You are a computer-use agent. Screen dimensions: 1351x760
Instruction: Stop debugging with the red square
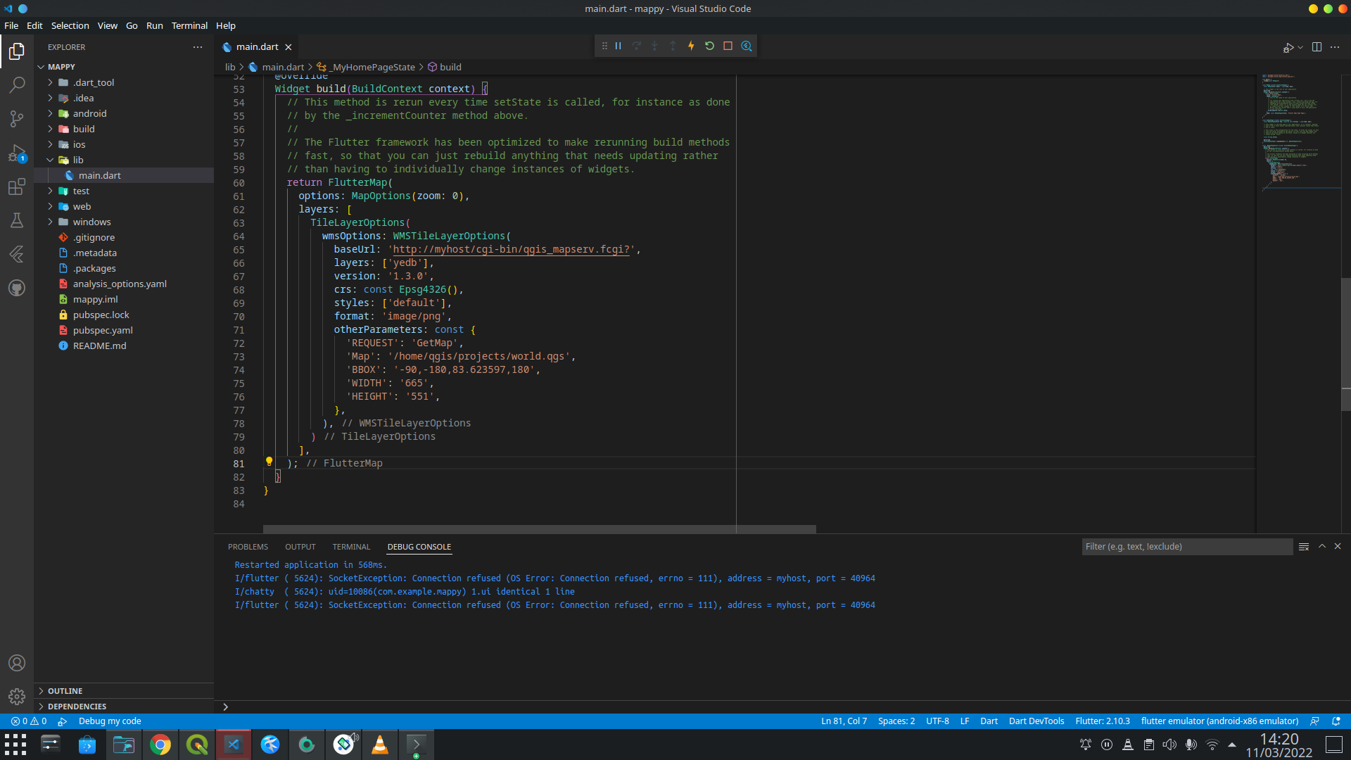pos(728,46)
